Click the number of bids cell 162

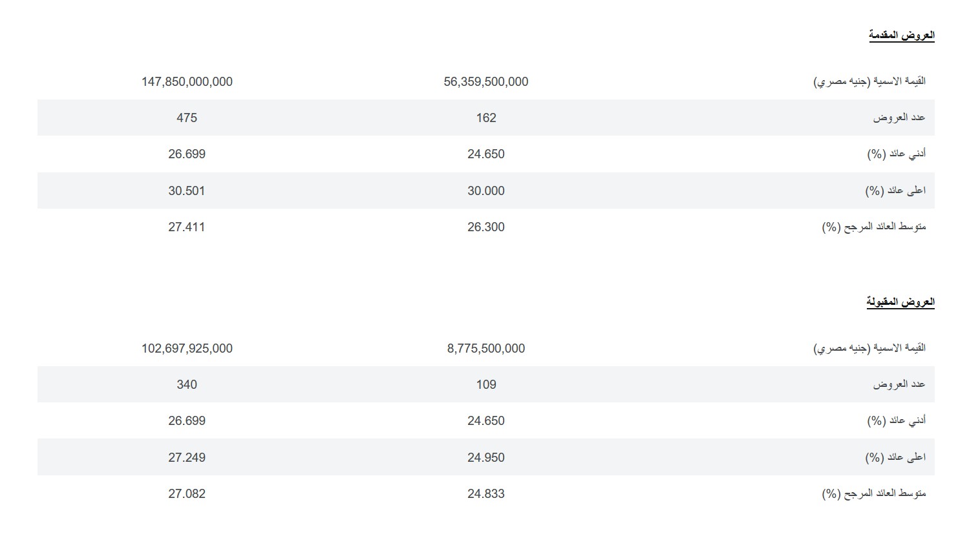486,118
